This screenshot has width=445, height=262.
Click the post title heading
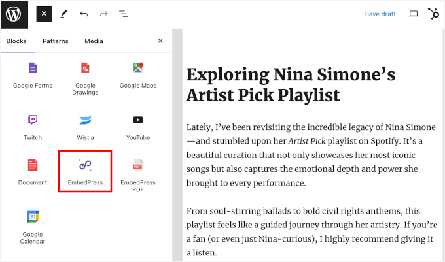point(291,85)
